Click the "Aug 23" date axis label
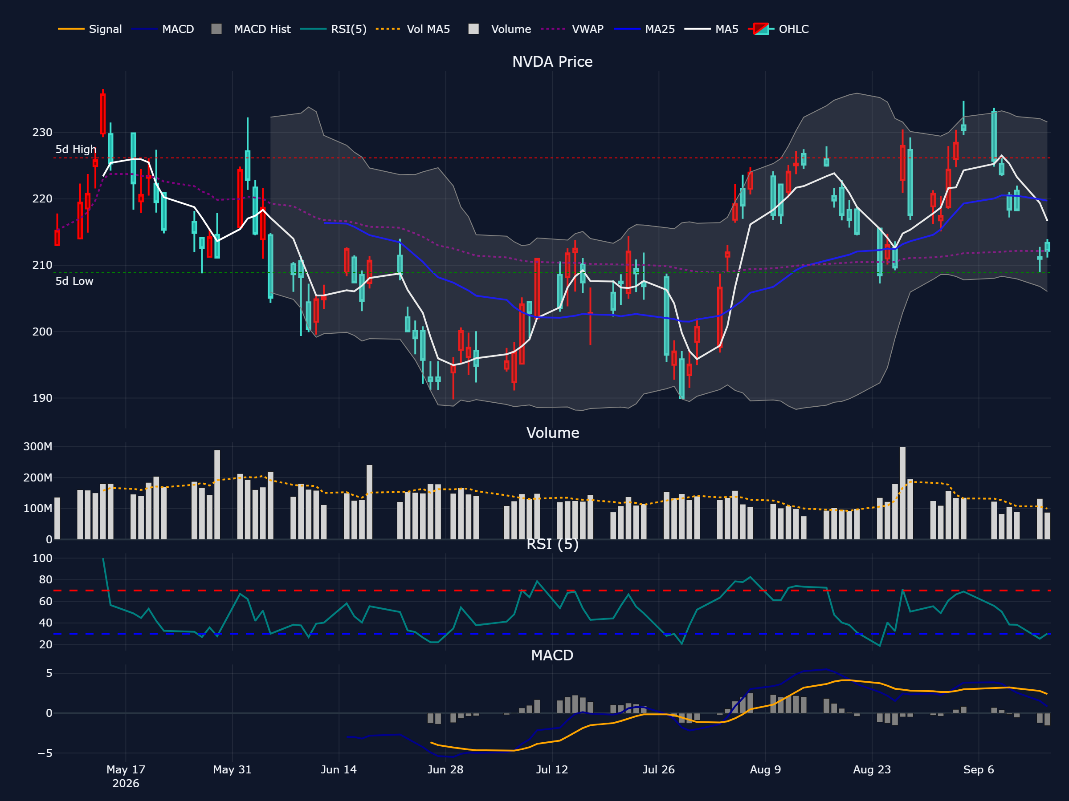This screenshot has height=801, width=1069. (872, 769)
